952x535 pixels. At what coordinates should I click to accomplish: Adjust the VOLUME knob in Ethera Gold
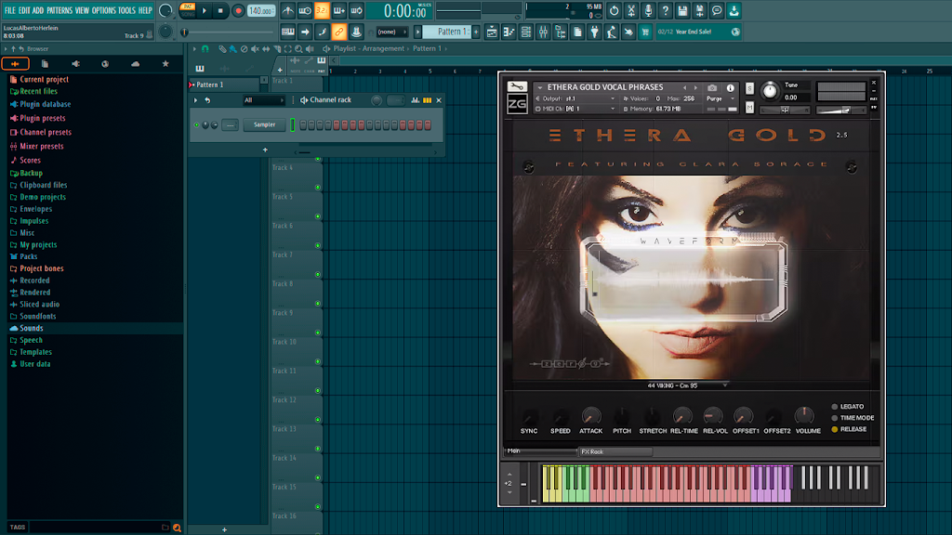pyautogui.click(x=804, y=415)
